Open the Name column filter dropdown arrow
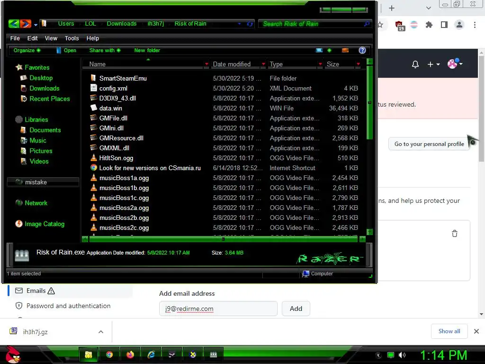This screenshot has height=364, width=485. click(207, 64)
